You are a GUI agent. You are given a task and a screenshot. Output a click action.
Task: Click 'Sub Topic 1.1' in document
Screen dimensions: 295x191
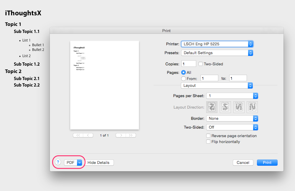[x=27, y=31]
